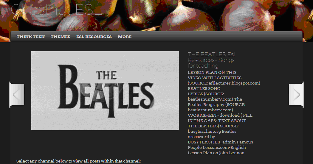This screenshot has width=313, height=164.
Task: Select the LESSON PLAN ON THIS VIDEO text
Action: tap(215, 75)
